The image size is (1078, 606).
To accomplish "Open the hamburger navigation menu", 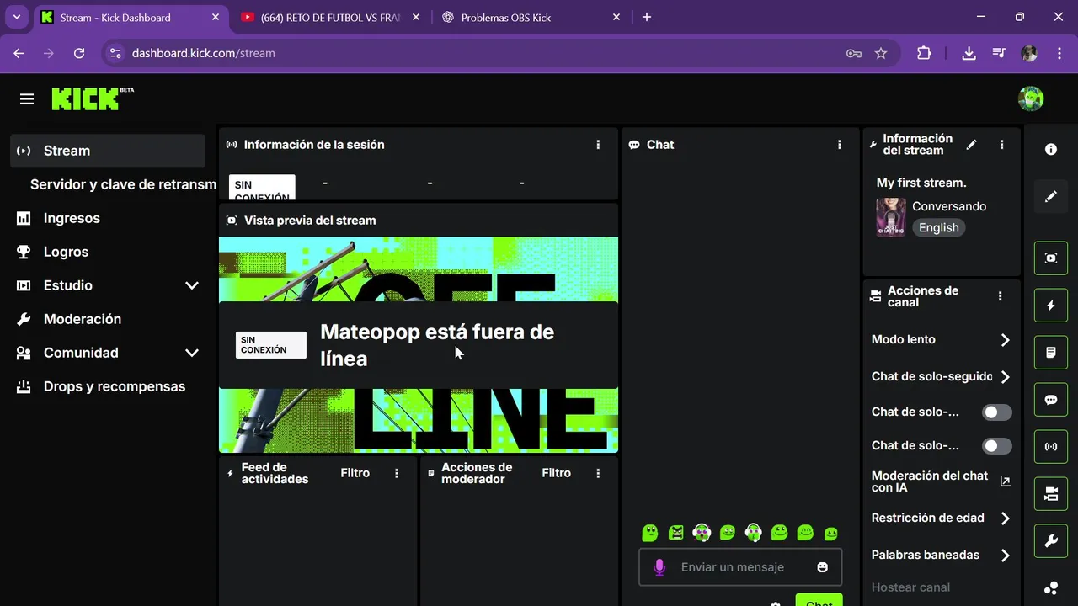I will click(27, 99).
